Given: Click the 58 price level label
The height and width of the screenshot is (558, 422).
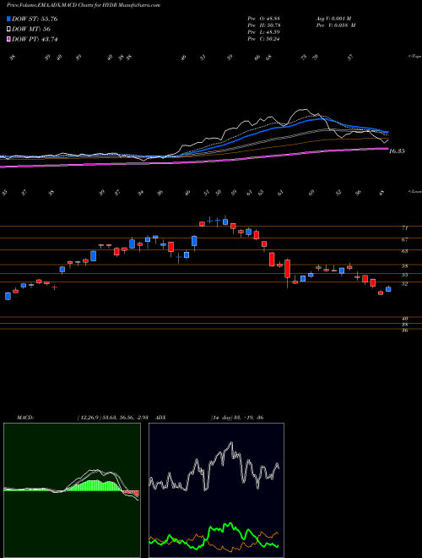Looking at the screenshot, I should tap(404, 266).
